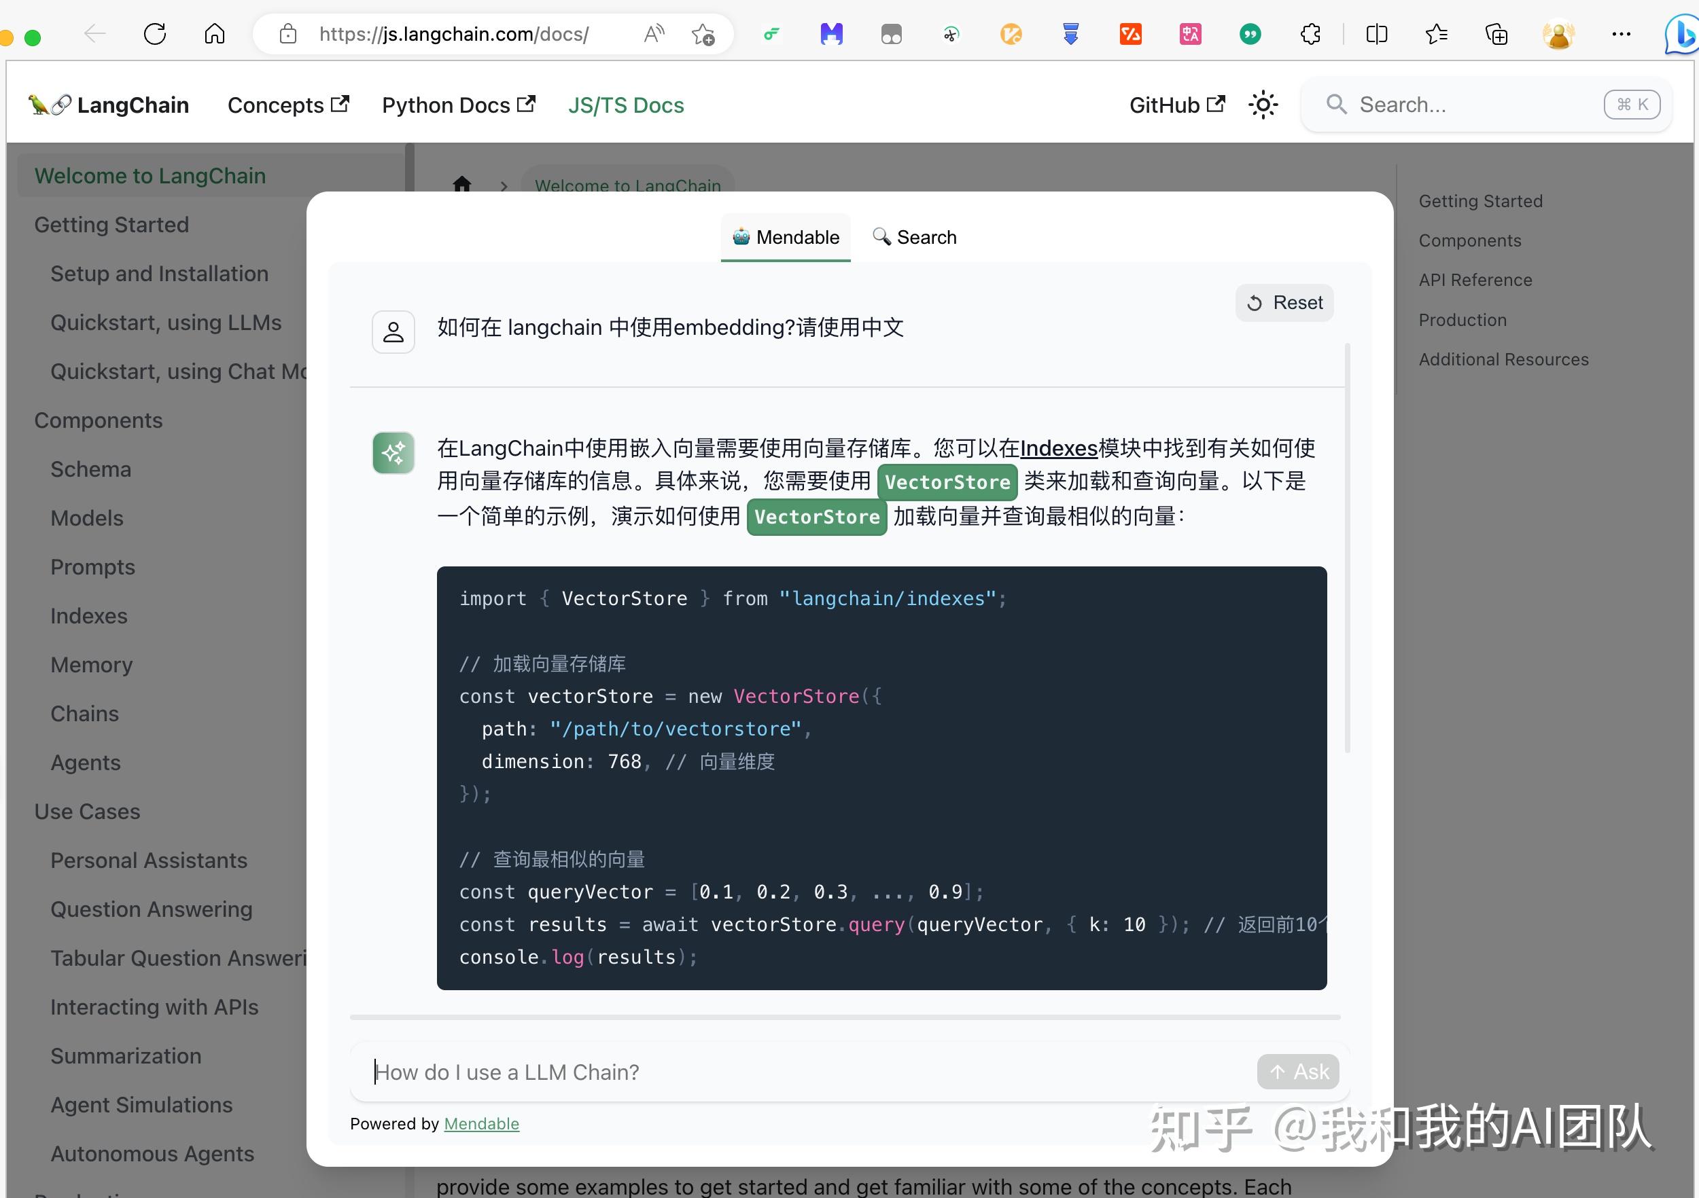Click the browser back arrow
The image size is (1699, 1198).
[94, 34]
